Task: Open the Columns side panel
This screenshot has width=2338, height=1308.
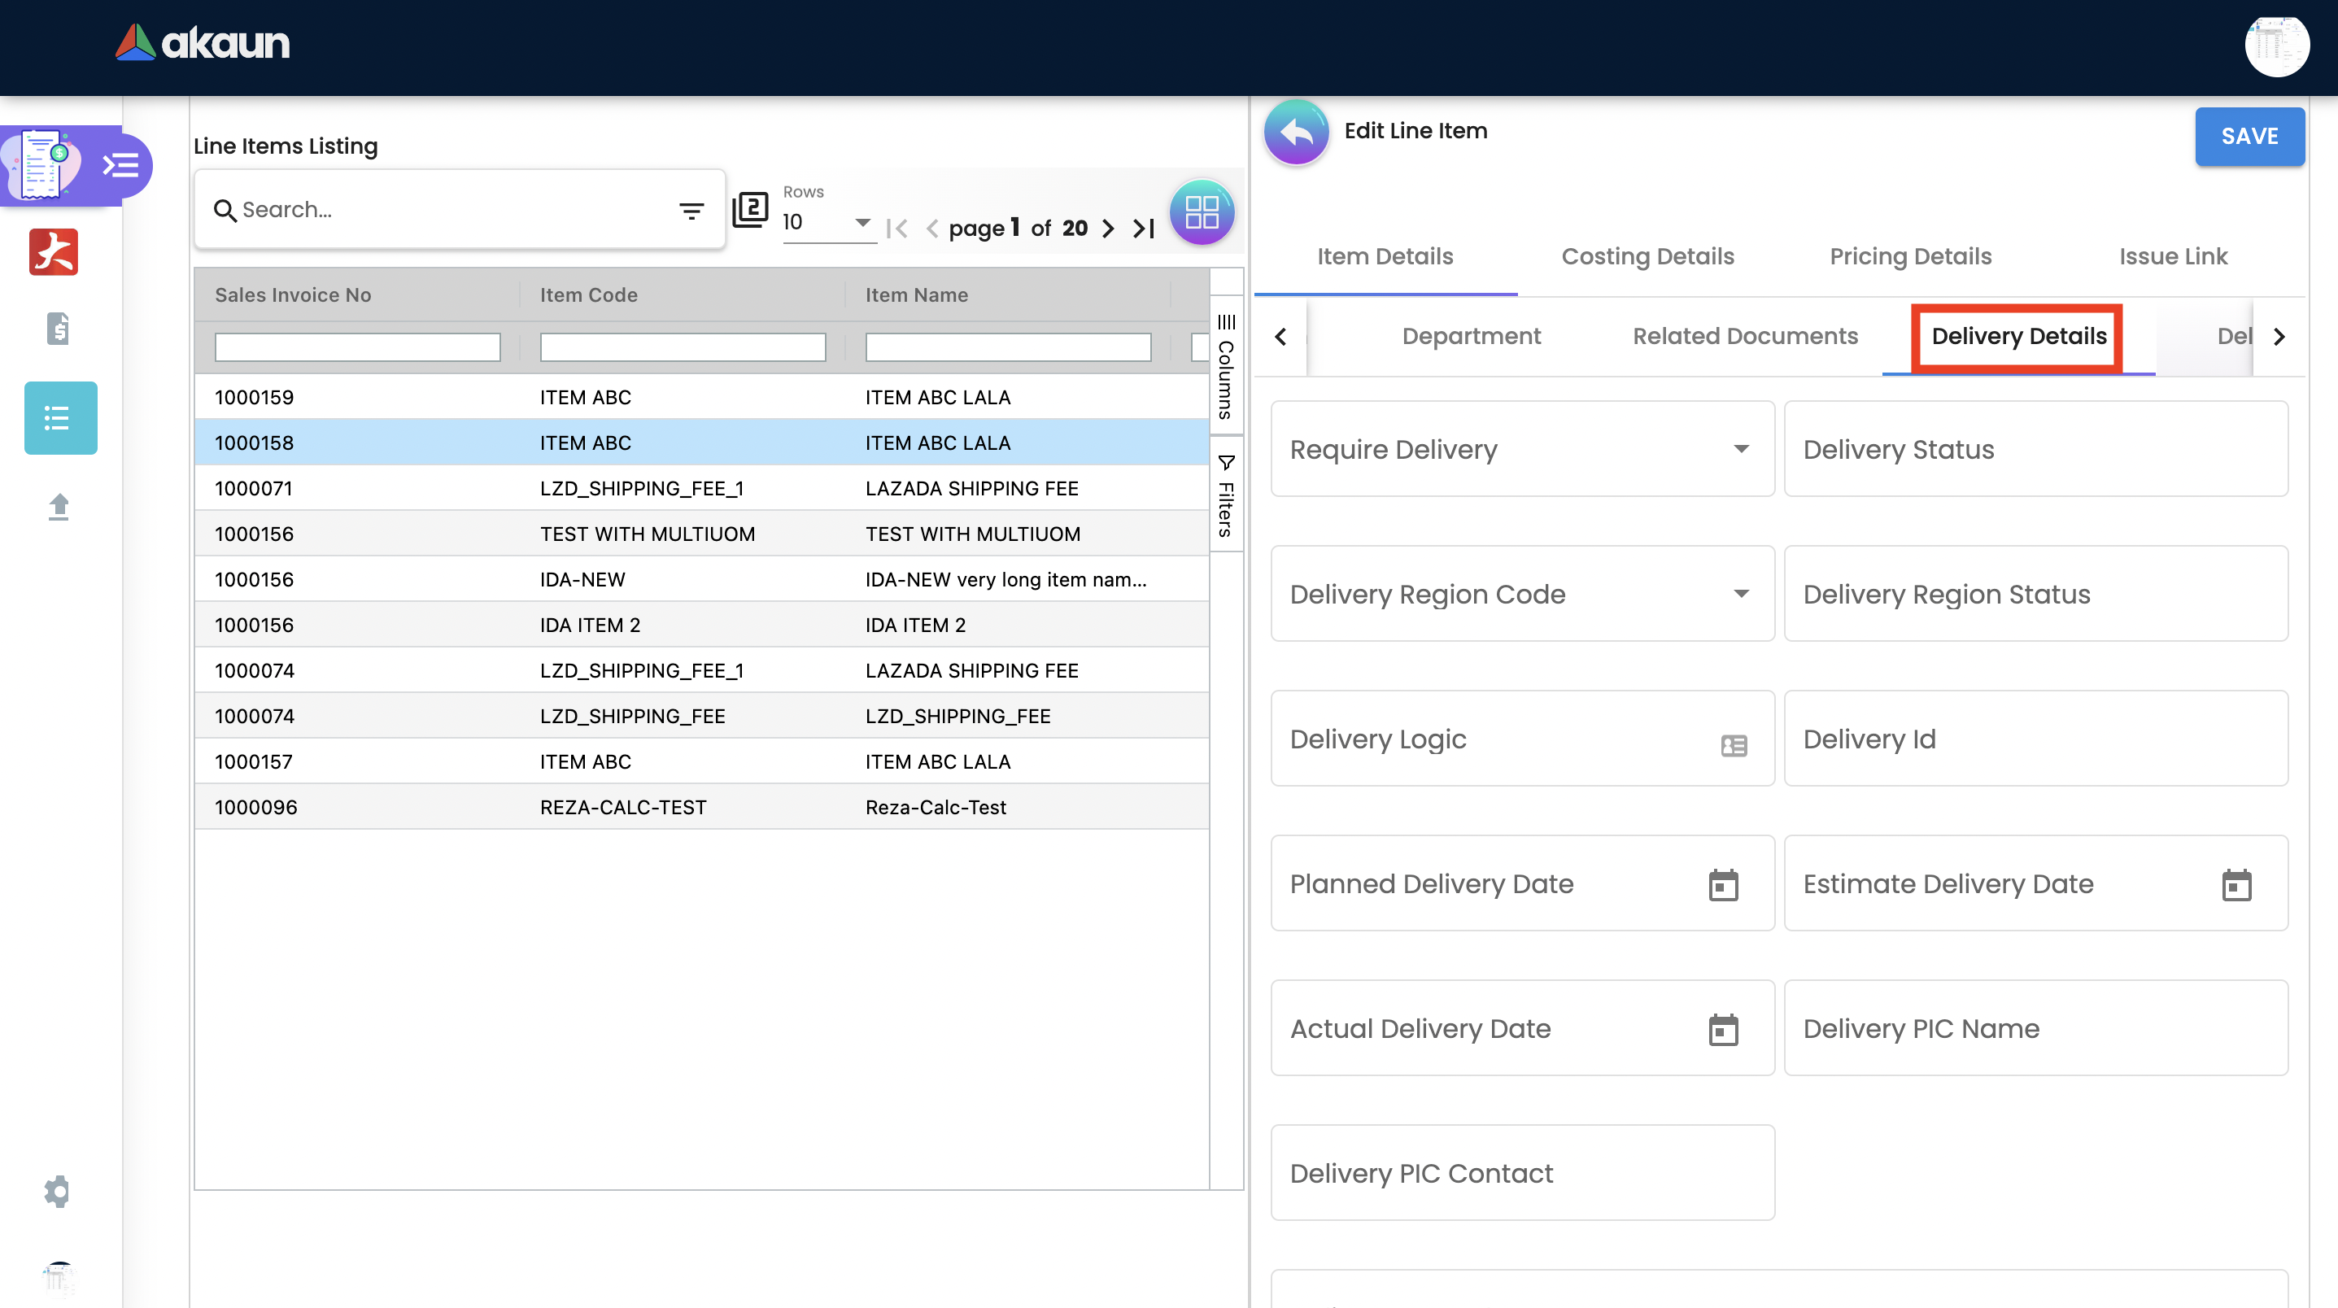Action: pos(1225,368)
